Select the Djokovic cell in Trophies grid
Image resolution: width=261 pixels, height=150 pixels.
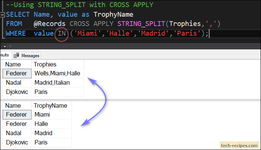pos(17,92)
